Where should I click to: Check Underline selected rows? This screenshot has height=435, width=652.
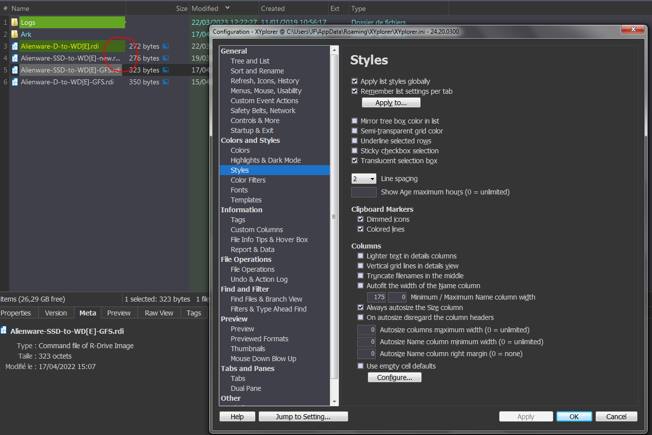354,141
